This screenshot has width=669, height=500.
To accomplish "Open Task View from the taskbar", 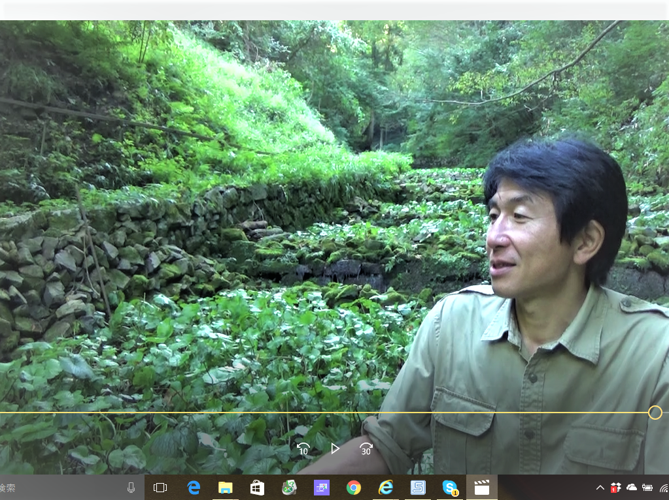I will 160,488.
